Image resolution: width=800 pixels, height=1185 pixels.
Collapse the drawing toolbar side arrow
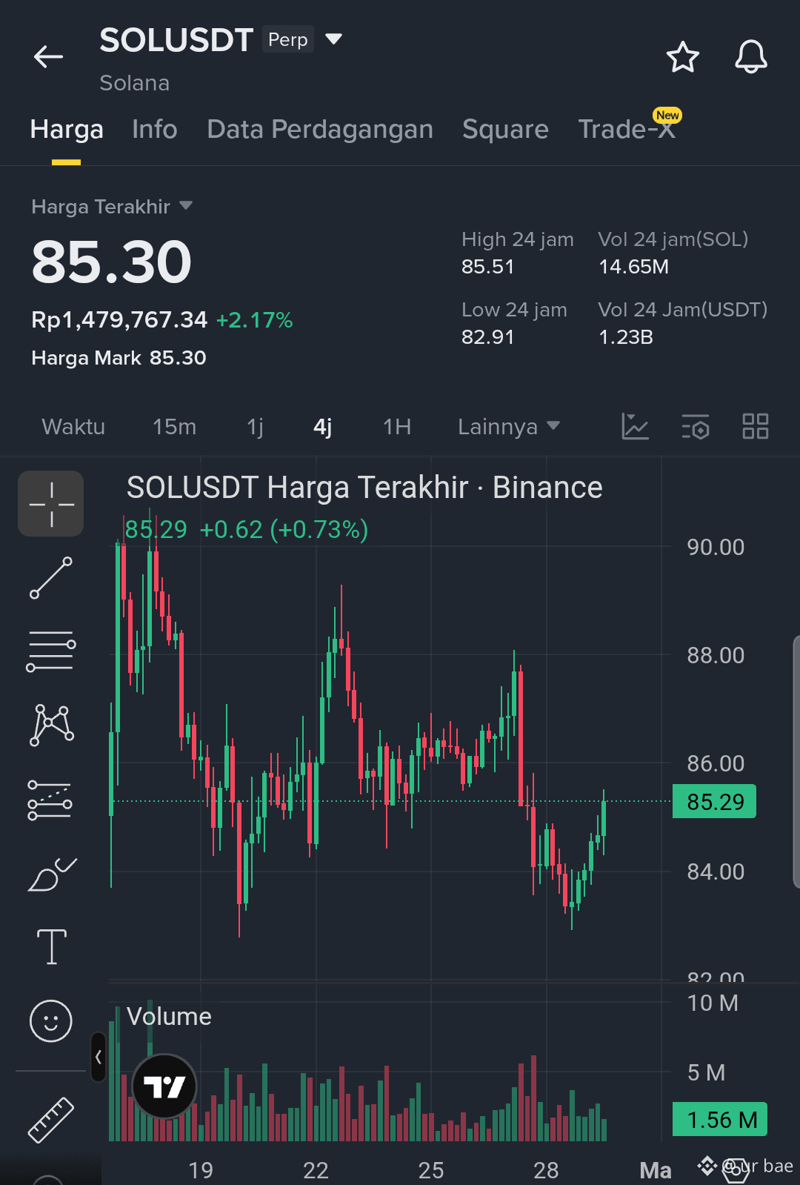click(99, 1057)
